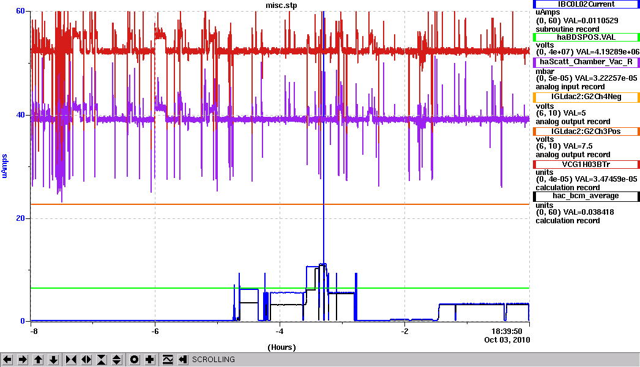Zoom in on the time axis (inward triangles)
The height and width of the screenshot is (367, 640).
click(71, 360)
